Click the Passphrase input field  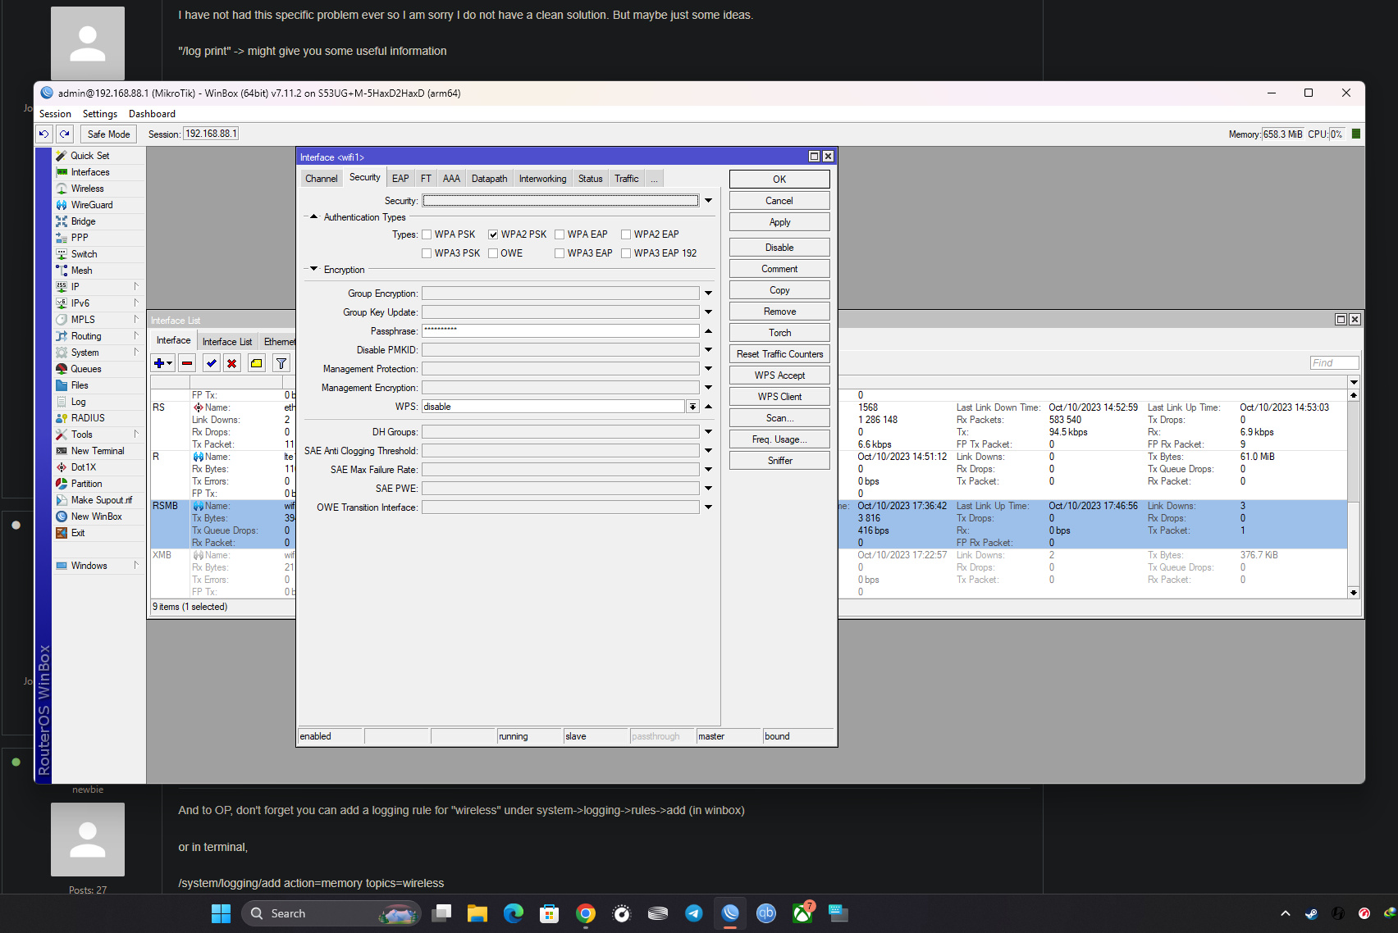point(560,331)
